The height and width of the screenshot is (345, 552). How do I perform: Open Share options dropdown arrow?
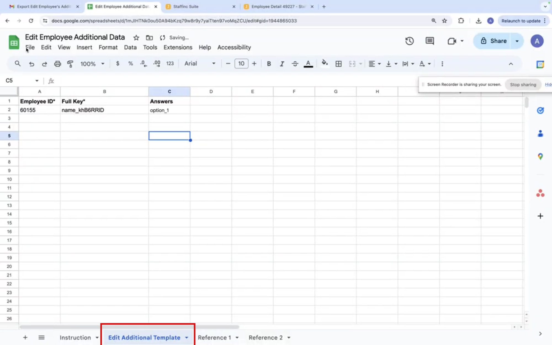[517, 41]
